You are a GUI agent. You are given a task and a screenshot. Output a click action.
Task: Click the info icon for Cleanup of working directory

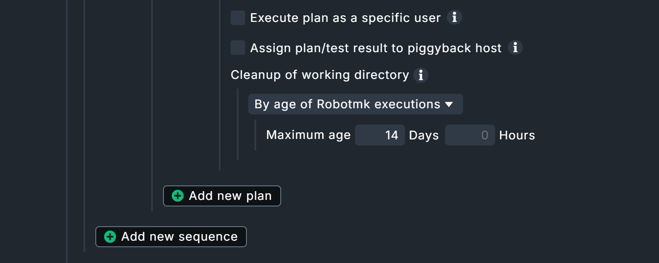coord(421,75)
